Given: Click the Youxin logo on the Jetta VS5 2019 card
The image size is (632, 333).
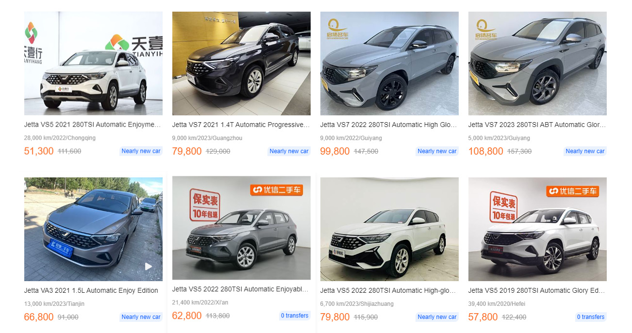Looking at the screenshot, I should click(x=573, y=191).
